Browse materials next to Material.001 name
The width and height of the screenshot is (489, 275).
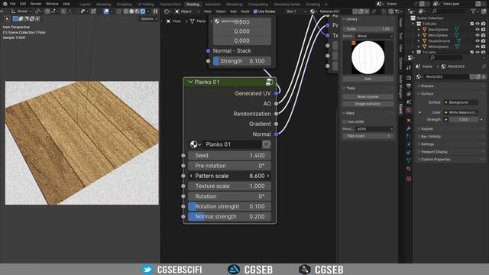(313, 11)
